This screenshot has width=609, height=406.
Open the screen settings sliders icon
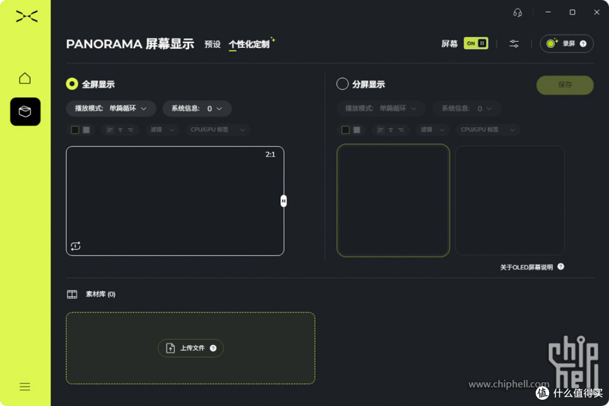514,43
